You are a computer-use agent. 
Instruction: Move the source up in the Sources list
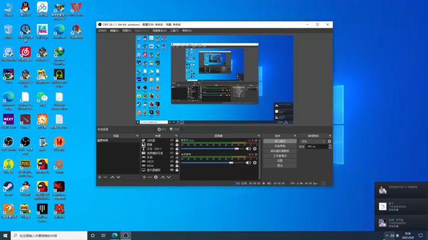[x=163, y=177]
